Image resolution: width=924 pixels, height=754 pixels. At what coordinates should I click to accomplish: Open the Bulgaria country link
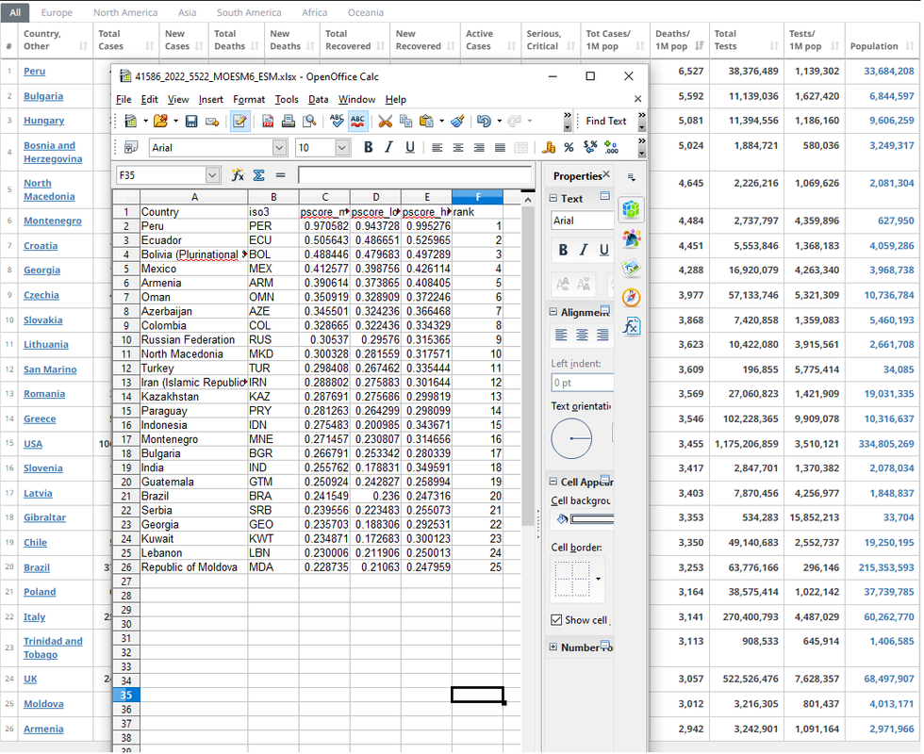point(43,96)
